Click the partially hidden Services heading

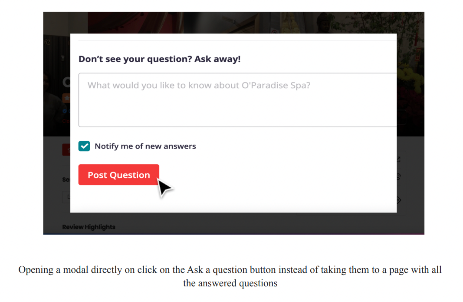[66, 179]
